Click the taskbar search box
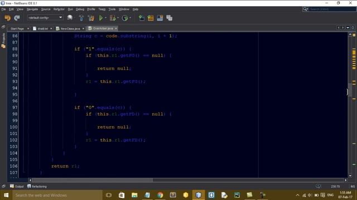Image resolution: width=357 pixels, height=200 pixels. click(x=57, y=195)
